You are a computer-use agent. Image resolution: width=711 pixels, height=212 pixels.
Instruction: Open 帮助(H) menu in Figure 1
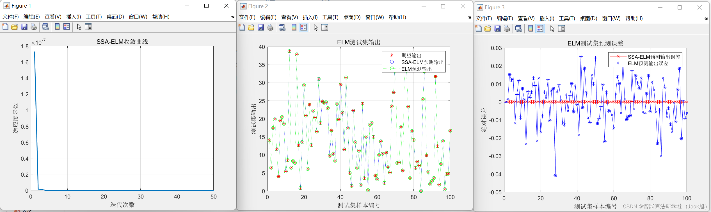[161, 17]
